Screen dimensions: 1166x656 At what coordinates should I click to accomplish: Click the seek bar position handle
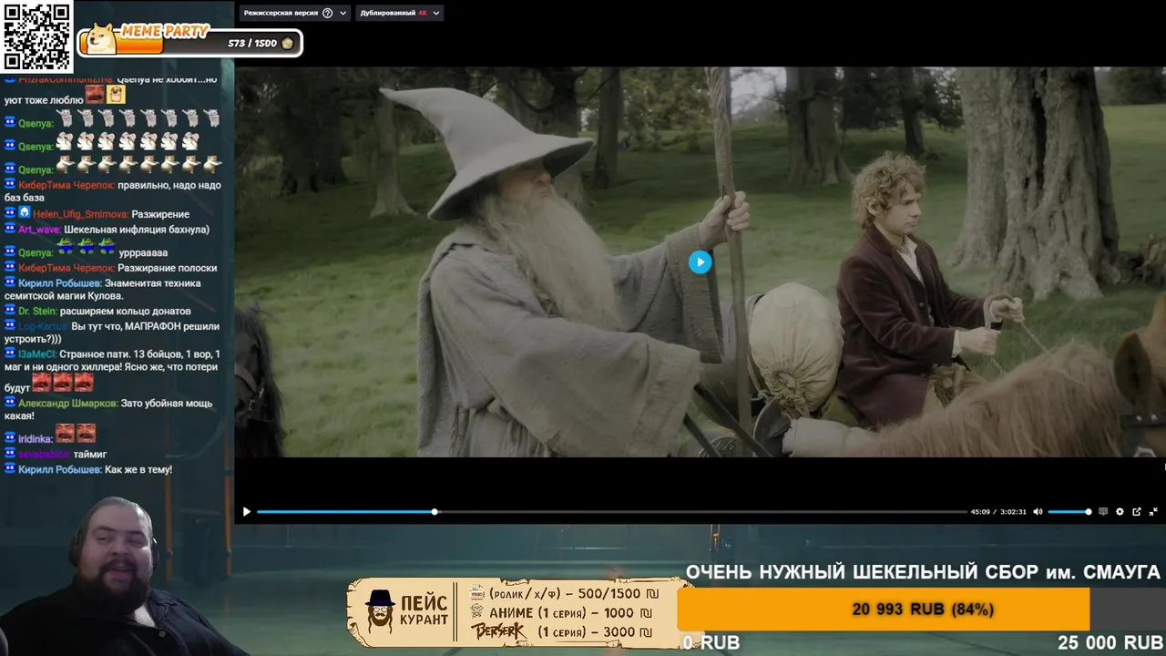click(x=435, y=512)
